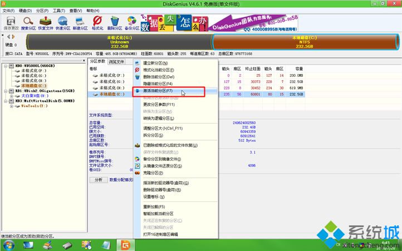Click the Windows Start orb

click(x=8, y=245)
